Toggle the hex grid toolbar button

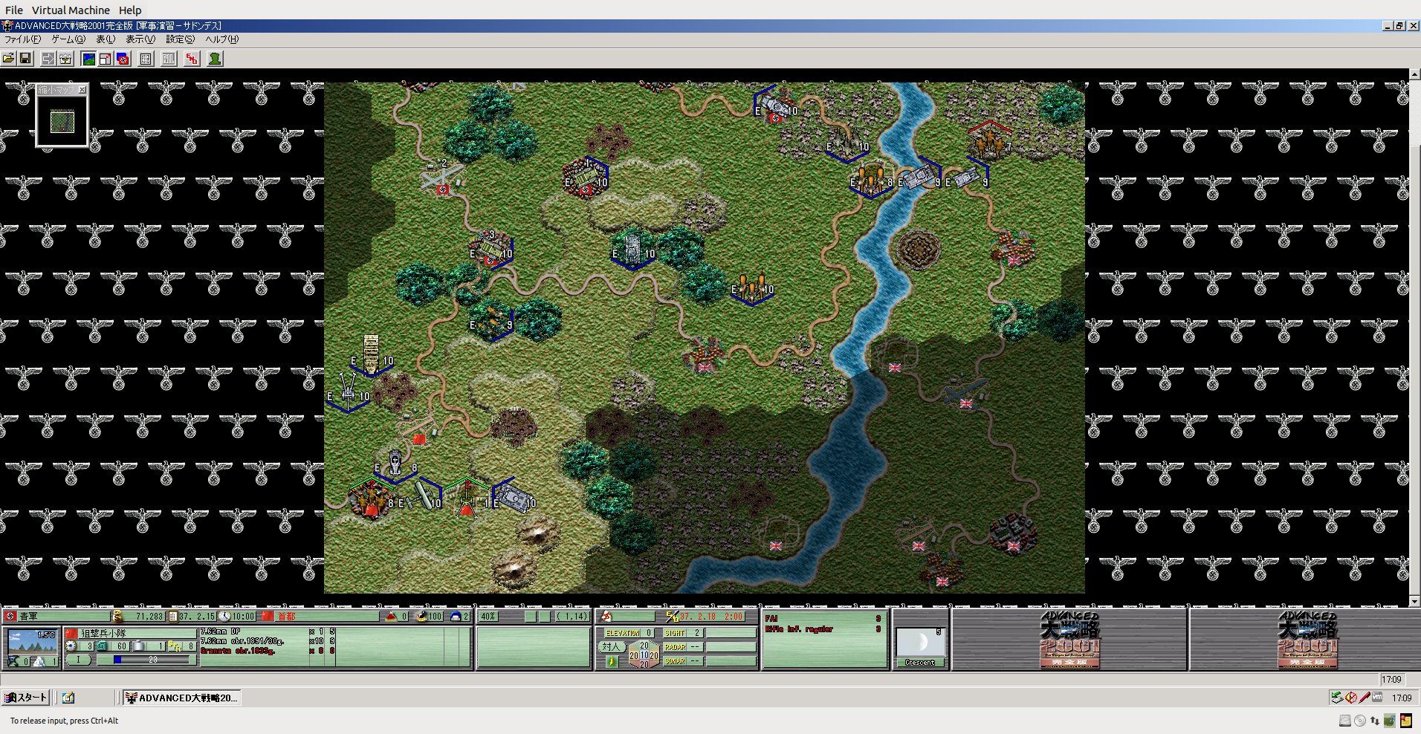(x=146, y=59)
